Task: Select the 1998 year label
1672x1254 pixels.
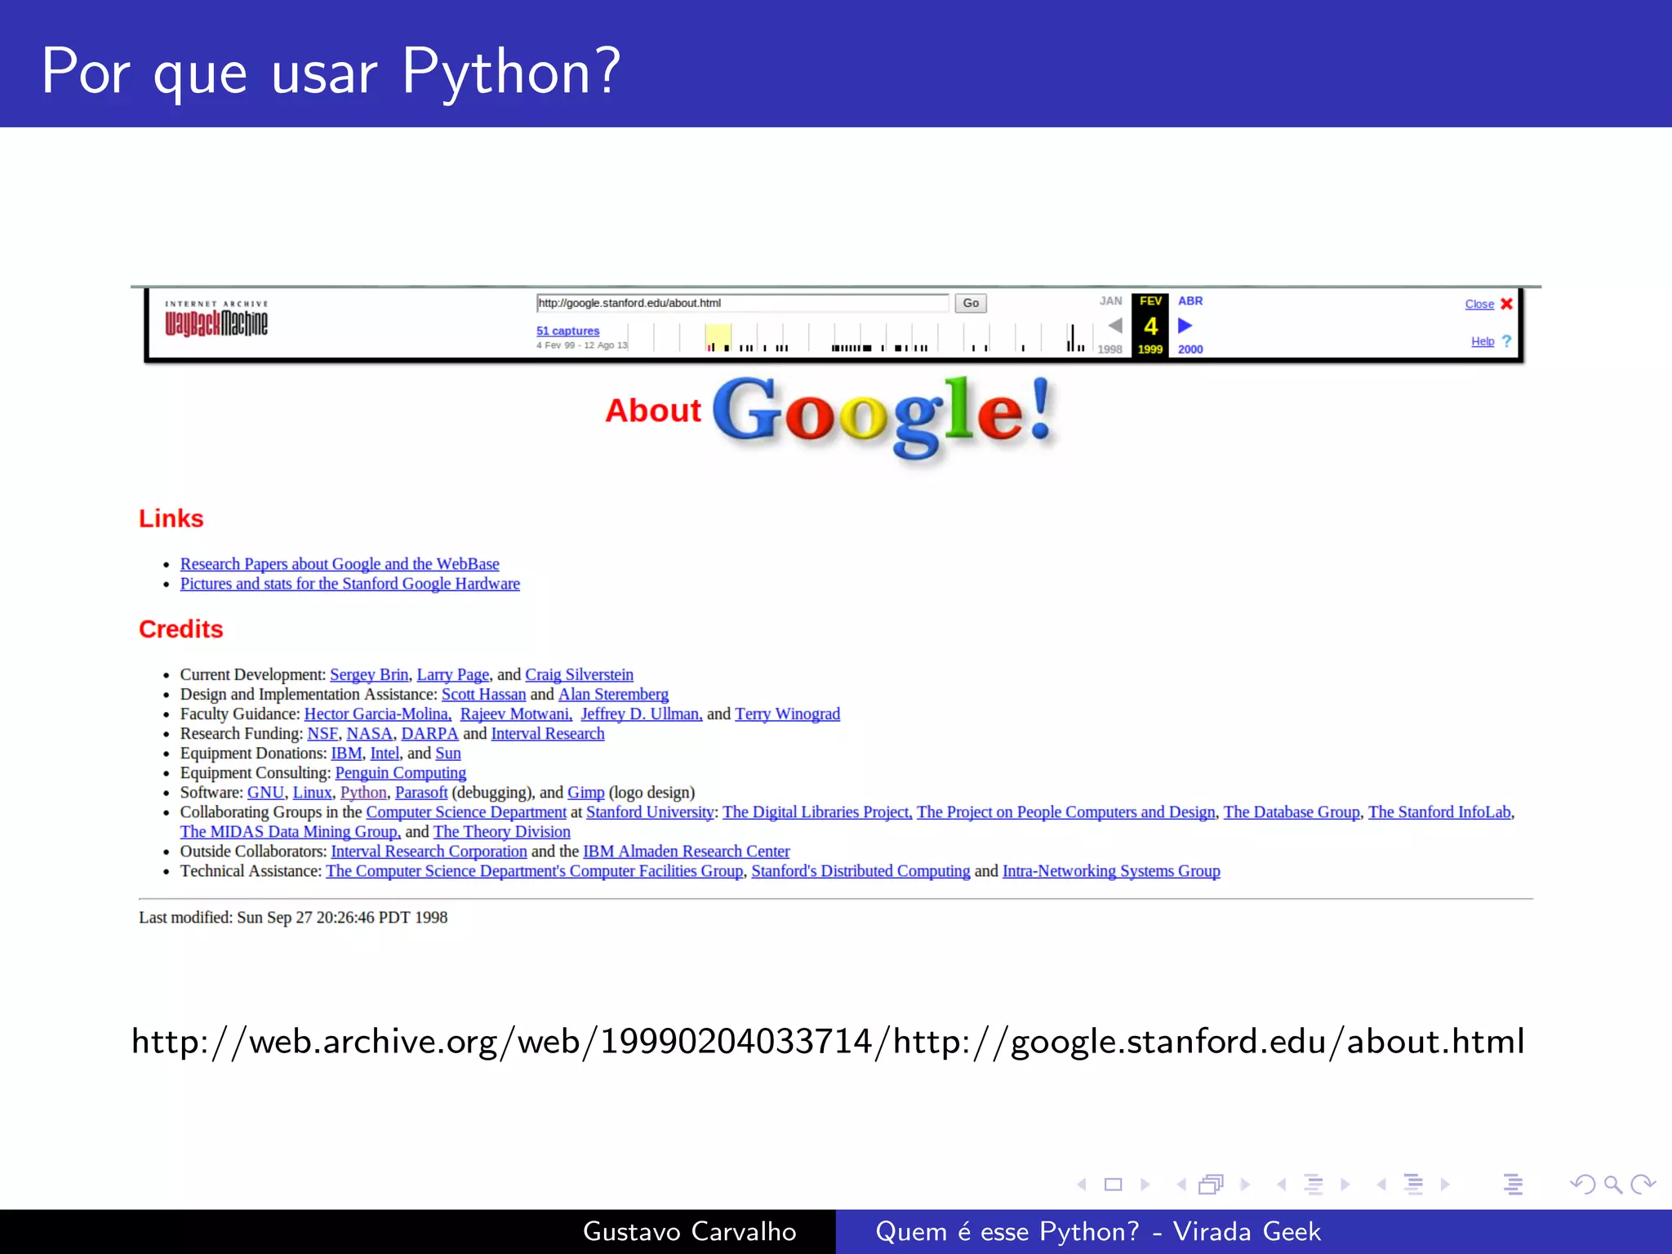Action: [x=1109, y=349]
